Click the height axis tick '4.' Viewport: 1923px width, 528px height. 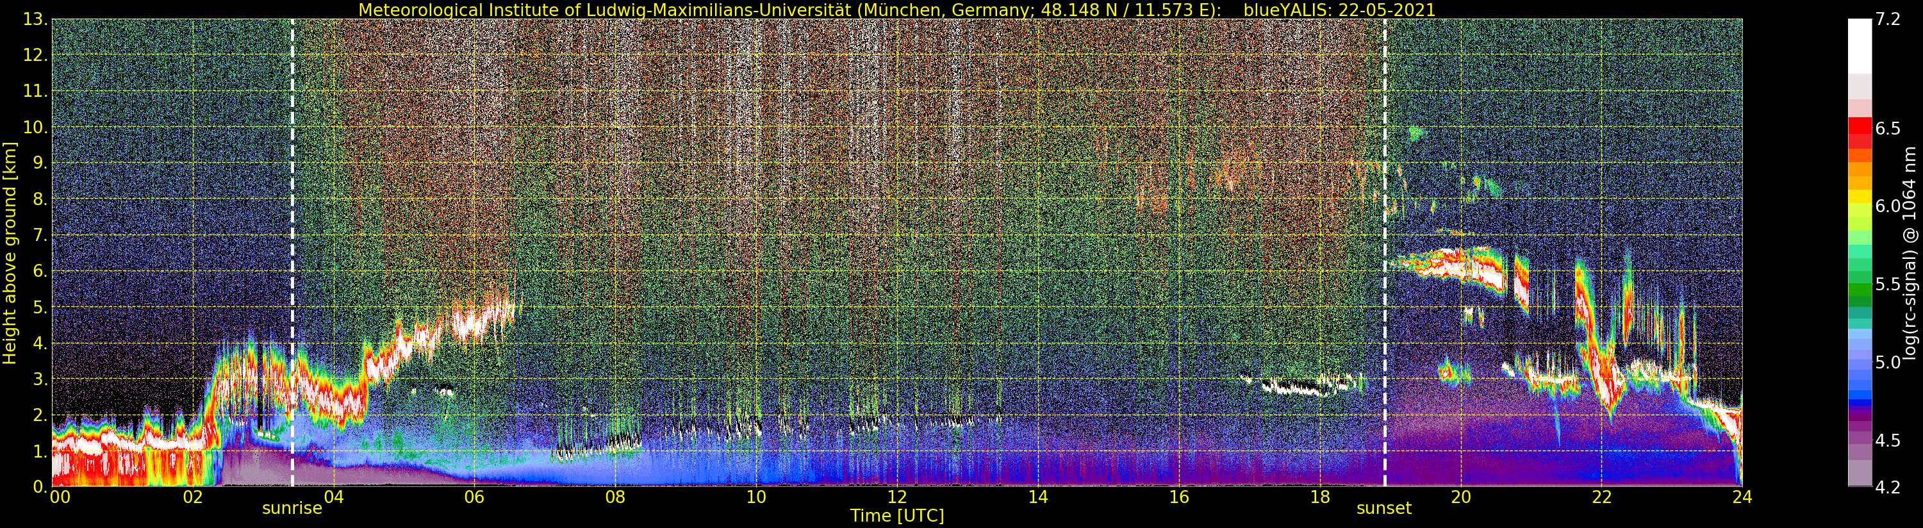pyautogui.click(x=40, y=343)
